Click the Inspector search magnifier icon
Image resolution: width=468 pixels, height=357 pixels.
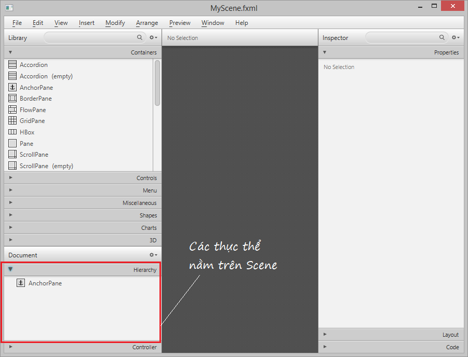(442, 37)
